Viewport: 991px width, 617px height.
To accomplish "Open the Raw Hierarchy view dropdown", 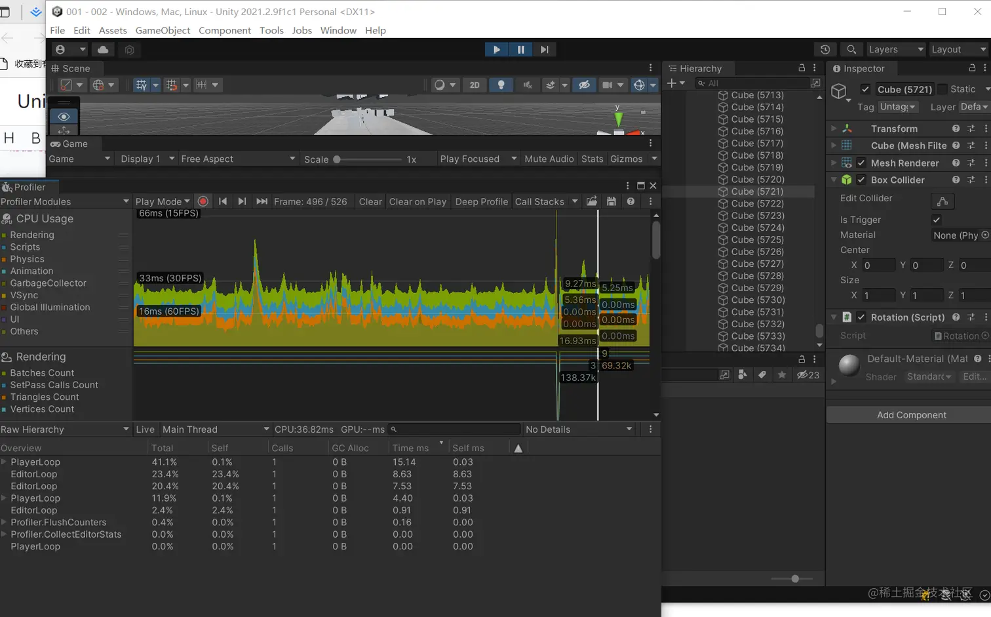I will point(64,429).
